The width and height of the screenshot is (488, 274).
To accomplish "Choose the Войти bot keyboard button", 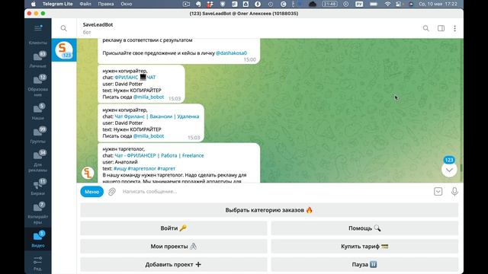I will [174, 228].
